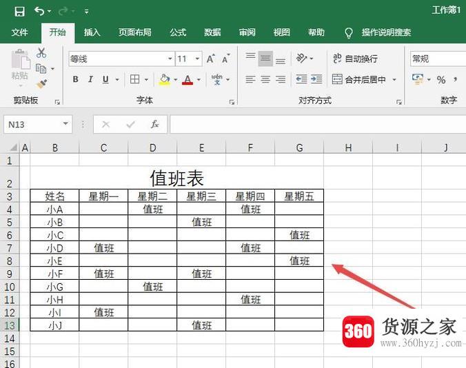The width and height of the screenshot is (466, 368).
Task: Select column H header
Action: tap(348, 147)
